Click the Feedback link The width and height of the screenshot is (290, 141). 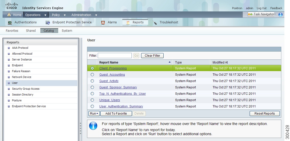(276, 8)
